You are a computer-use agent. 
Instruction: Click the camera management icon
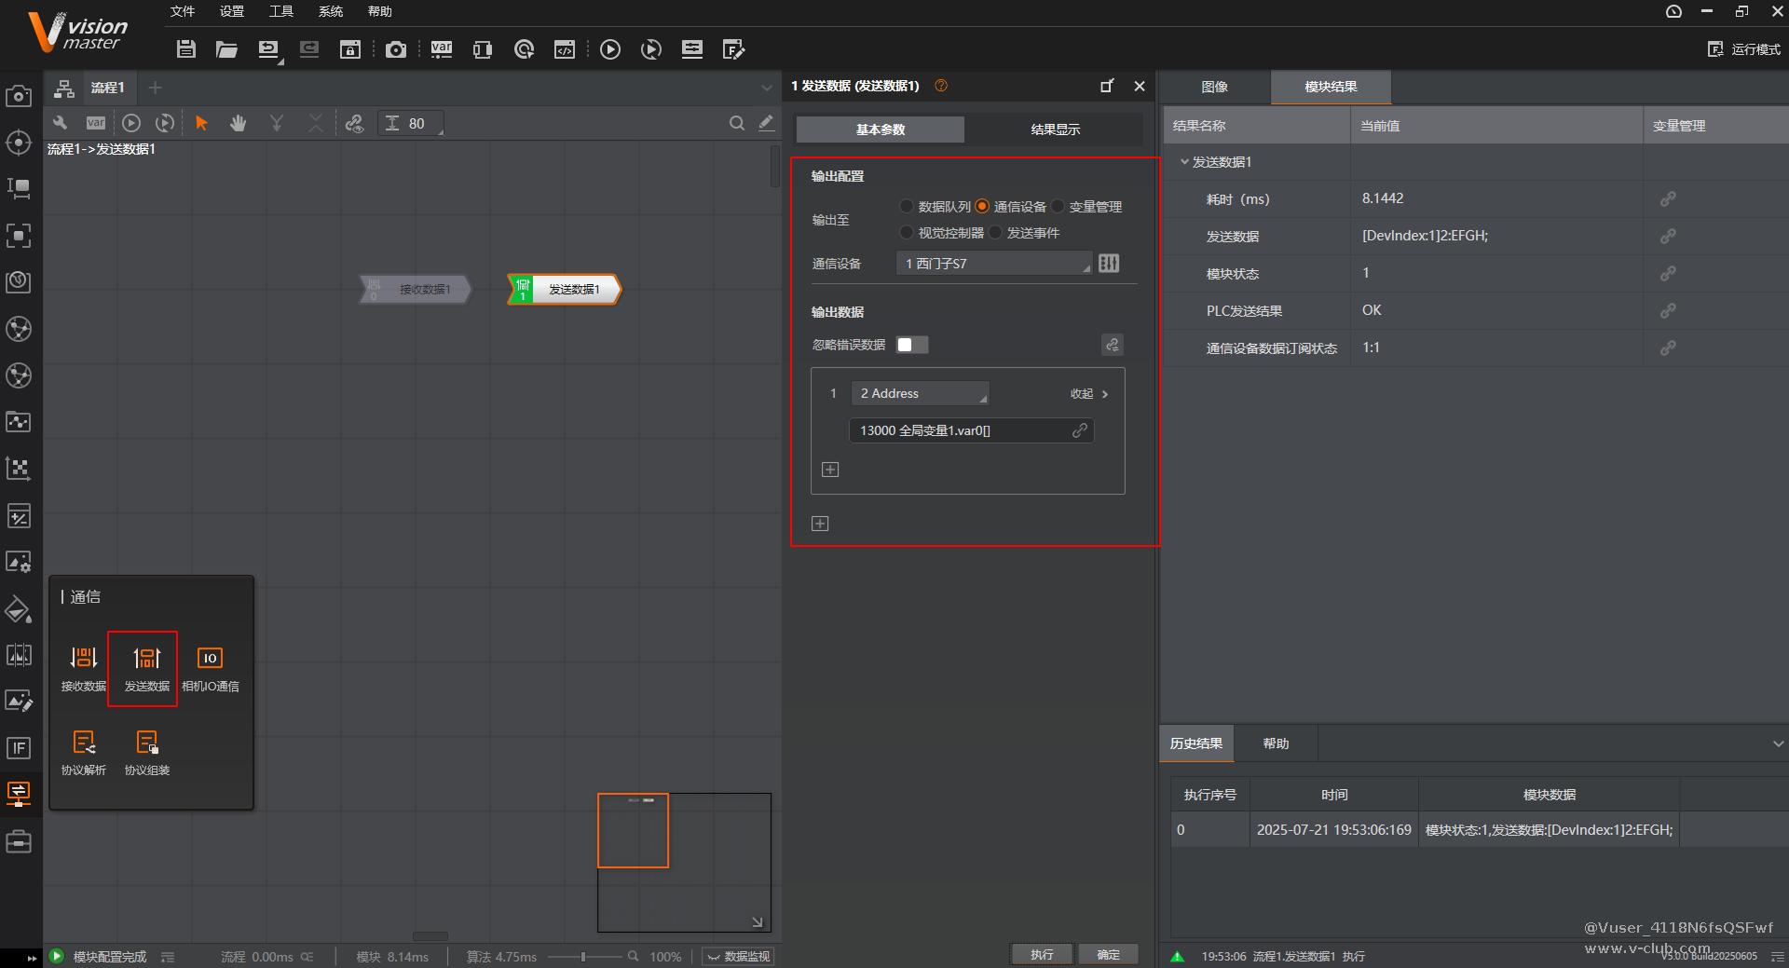point(396,49)
